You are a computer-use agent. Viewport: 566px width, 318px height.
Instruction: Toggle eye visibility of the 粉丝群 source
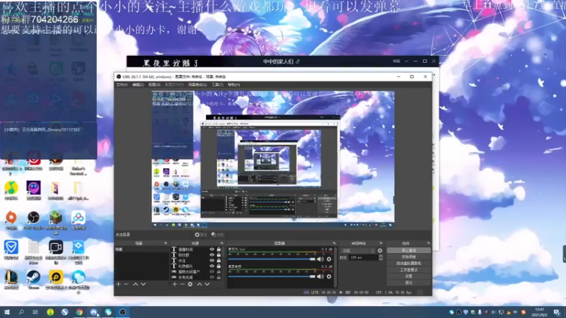[212, 255]
